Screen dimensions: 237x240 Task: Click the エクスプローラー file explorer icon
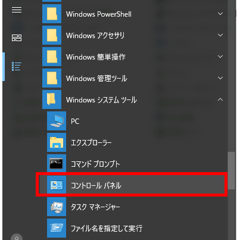pos(57,142)
